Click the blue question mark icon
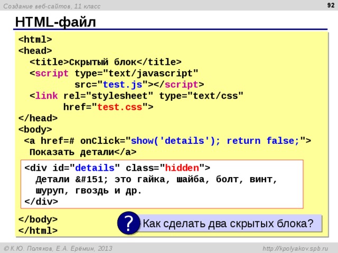The width and height of the screenshot is (338, 253). [x=128, y=223]
